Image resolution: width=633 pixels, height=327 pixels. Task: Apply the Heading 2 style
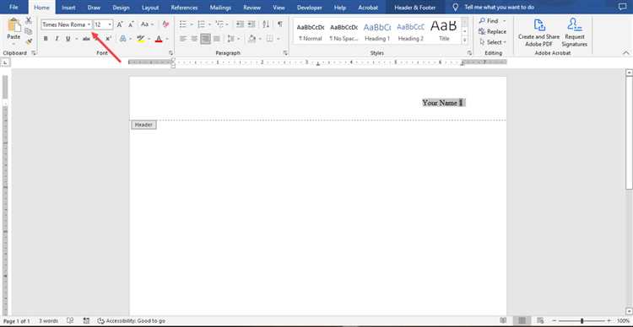coord(410,31)
